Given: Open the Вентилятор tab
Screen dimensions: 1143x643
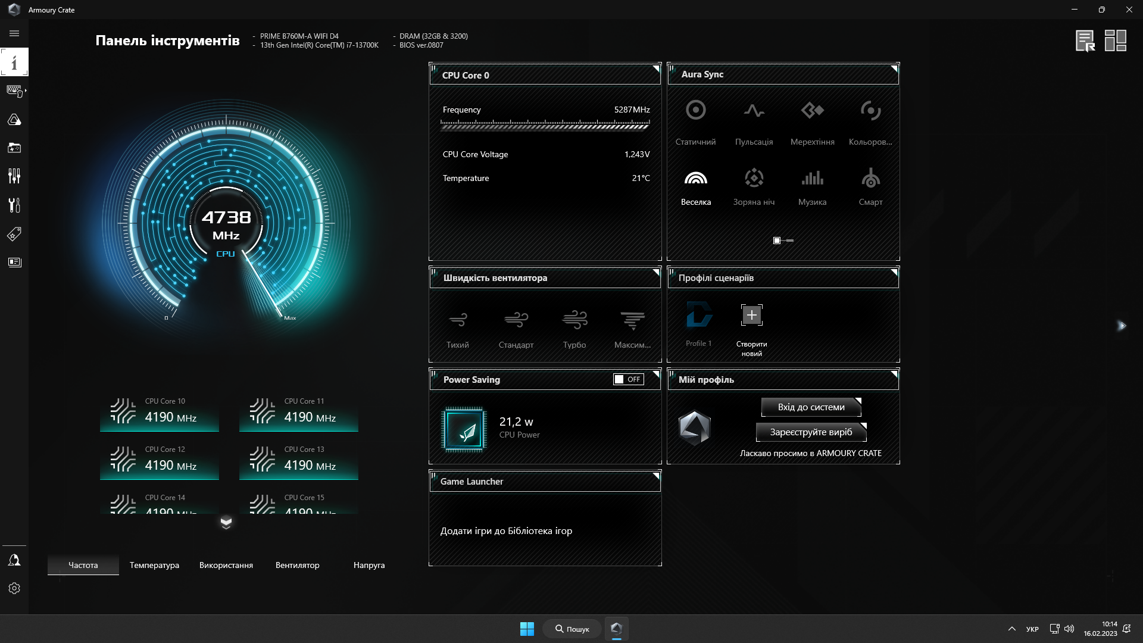Looking at the screenshot, I should click(x=297, y=565).
